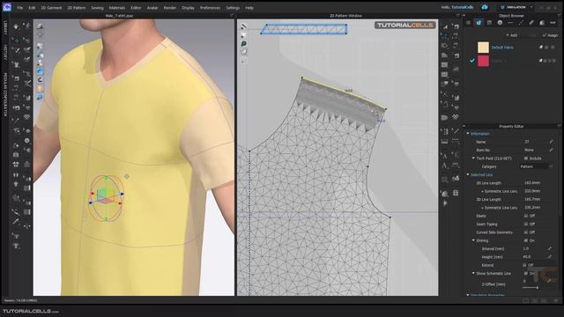Open the ruler-shaped tab icon in Object Browser
This screenshot has width=564, height=317.
[x=531, y=23]
